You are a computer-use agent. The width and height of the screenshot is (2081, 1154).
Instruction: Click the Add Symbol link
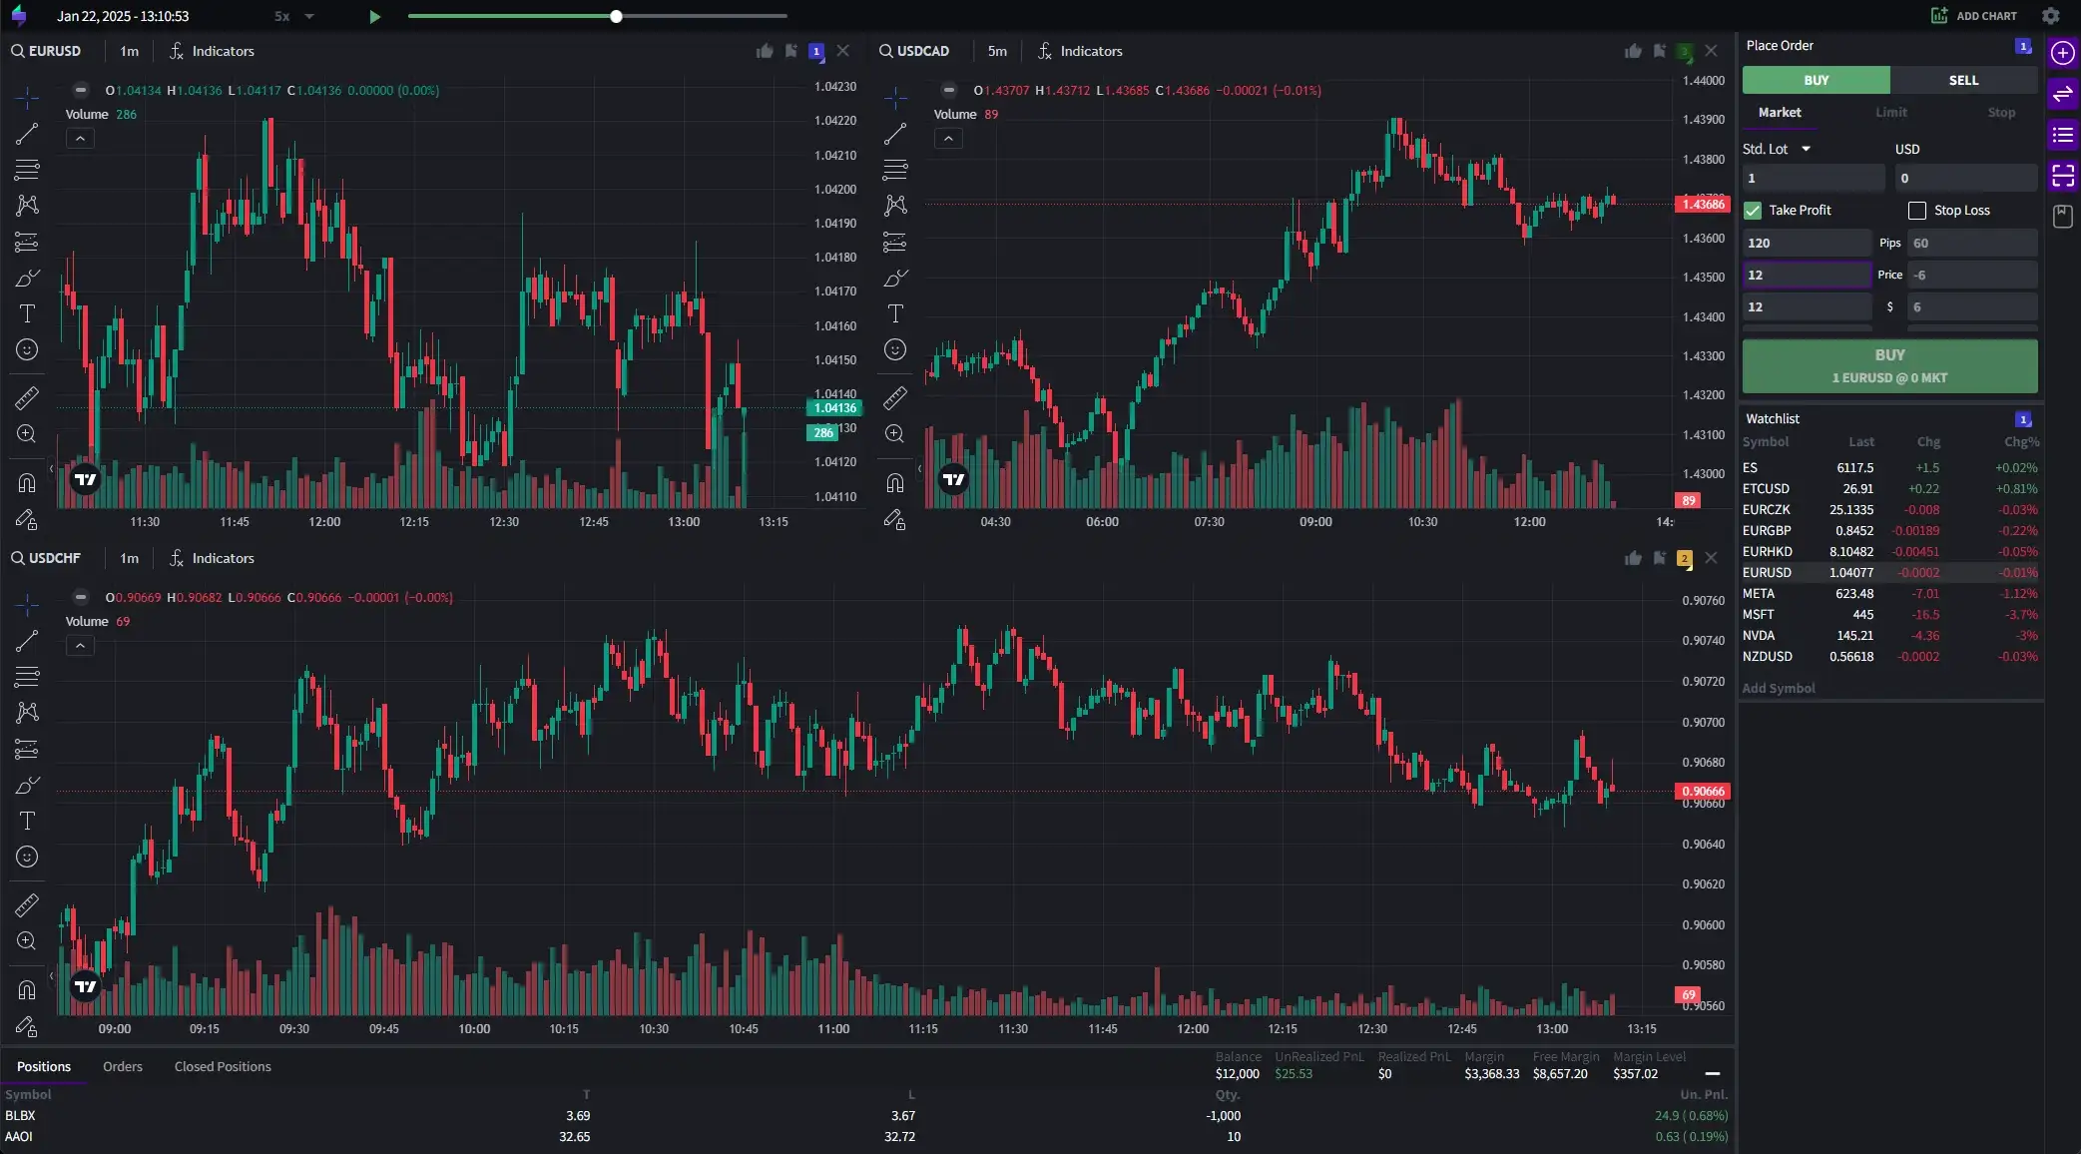[x=1778, y=688]
